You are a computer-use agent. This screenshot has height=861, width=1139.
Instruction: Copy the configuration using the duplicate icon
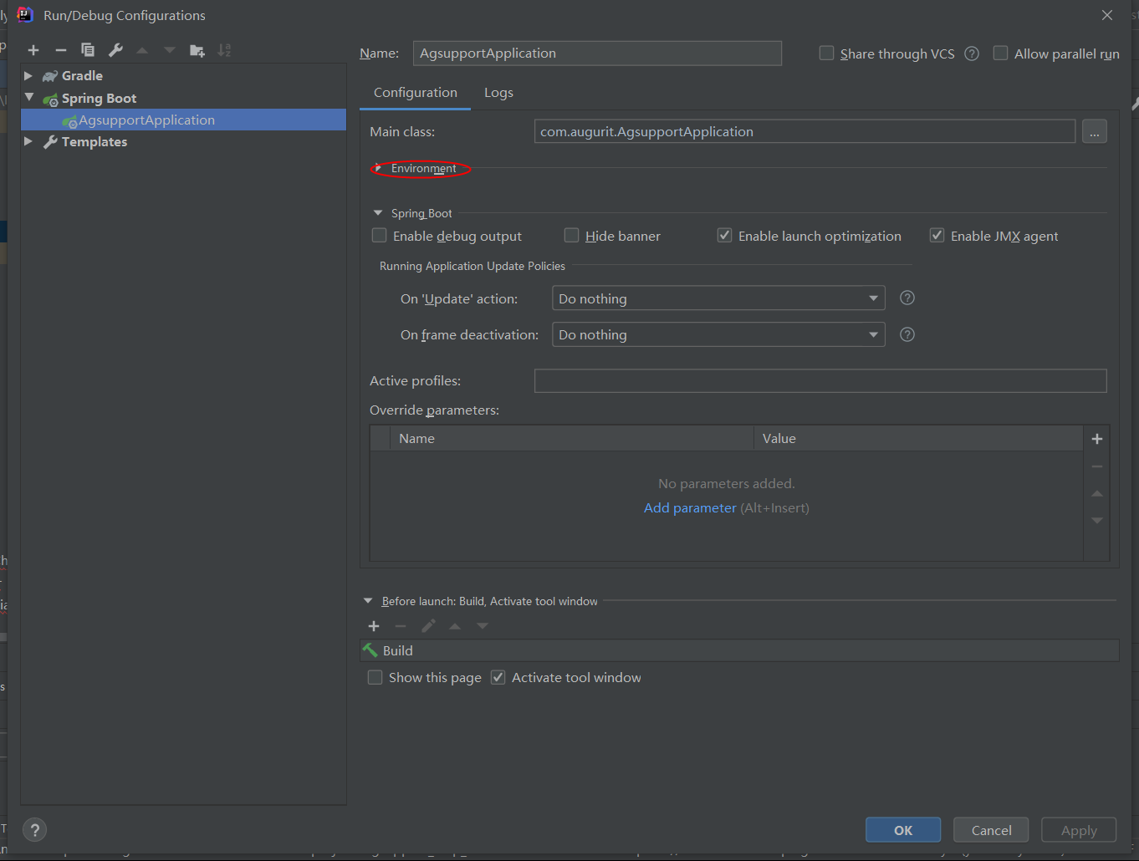88,50
